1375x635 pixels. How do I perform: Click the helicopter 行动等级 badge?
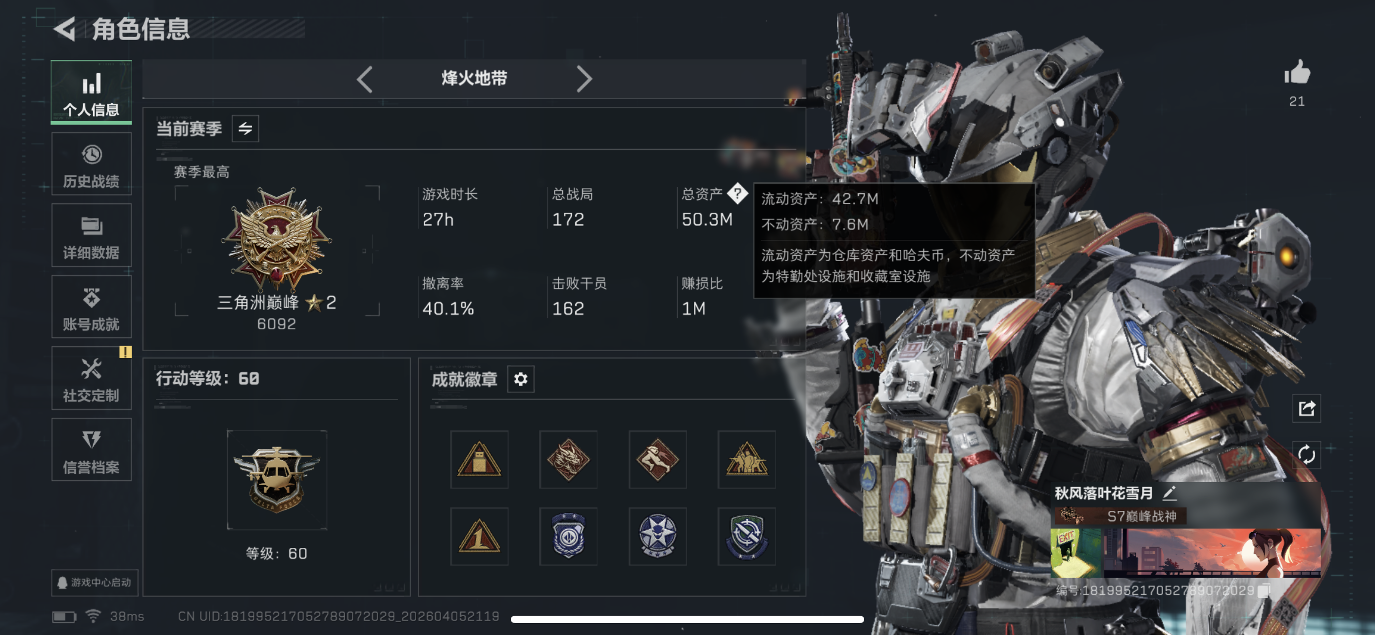click(277, 480)
